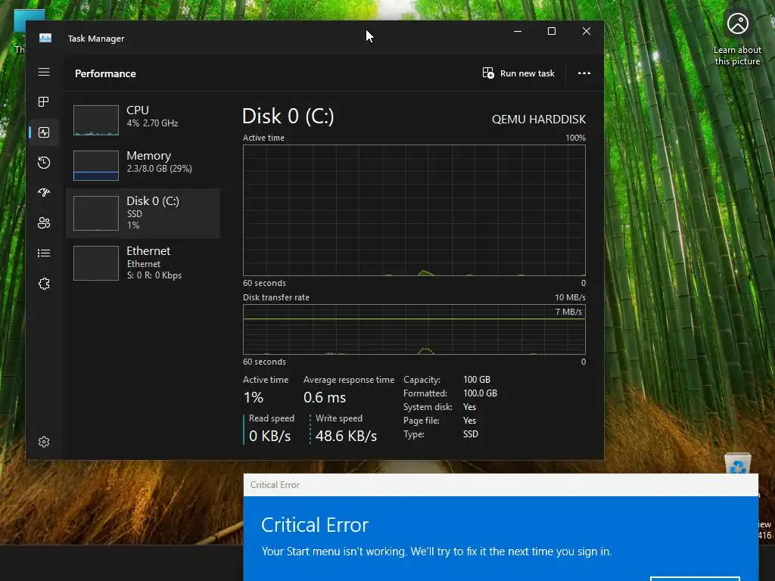
Task: Open the hamburger navigation menu in Task Manager
Action: (x=44, y=72)
